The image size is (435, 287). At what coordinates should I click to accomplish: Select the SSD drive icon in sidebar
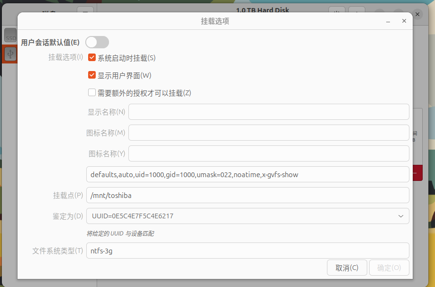10,36
